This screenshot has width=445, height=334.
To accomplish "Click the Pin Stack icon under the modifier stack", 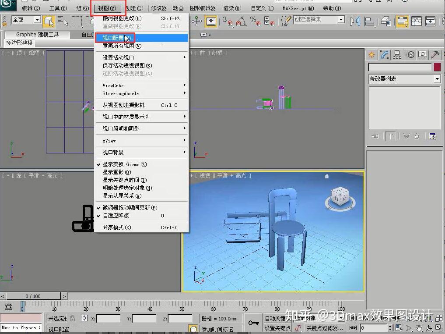I will click(x=375, y=136).
